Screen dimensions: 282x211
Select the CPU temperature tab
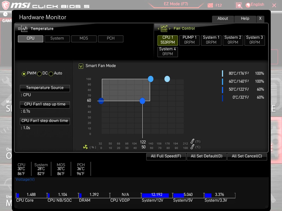point(30,38)
